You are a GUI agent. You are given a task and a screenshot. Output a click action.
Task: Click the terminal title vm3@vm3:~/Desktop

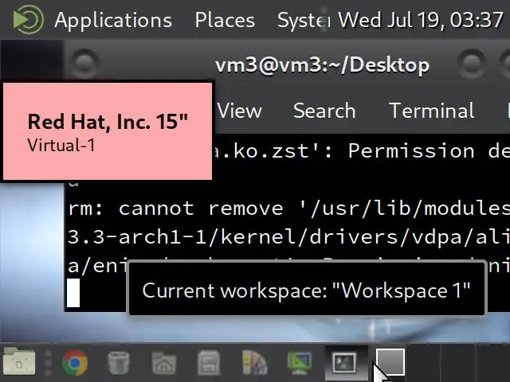coord(322,65)
